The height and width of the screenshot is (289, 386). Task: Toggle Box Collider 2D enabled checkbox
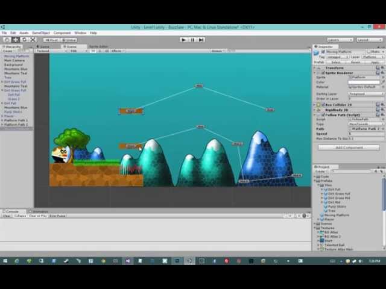(x=323, y=105)
